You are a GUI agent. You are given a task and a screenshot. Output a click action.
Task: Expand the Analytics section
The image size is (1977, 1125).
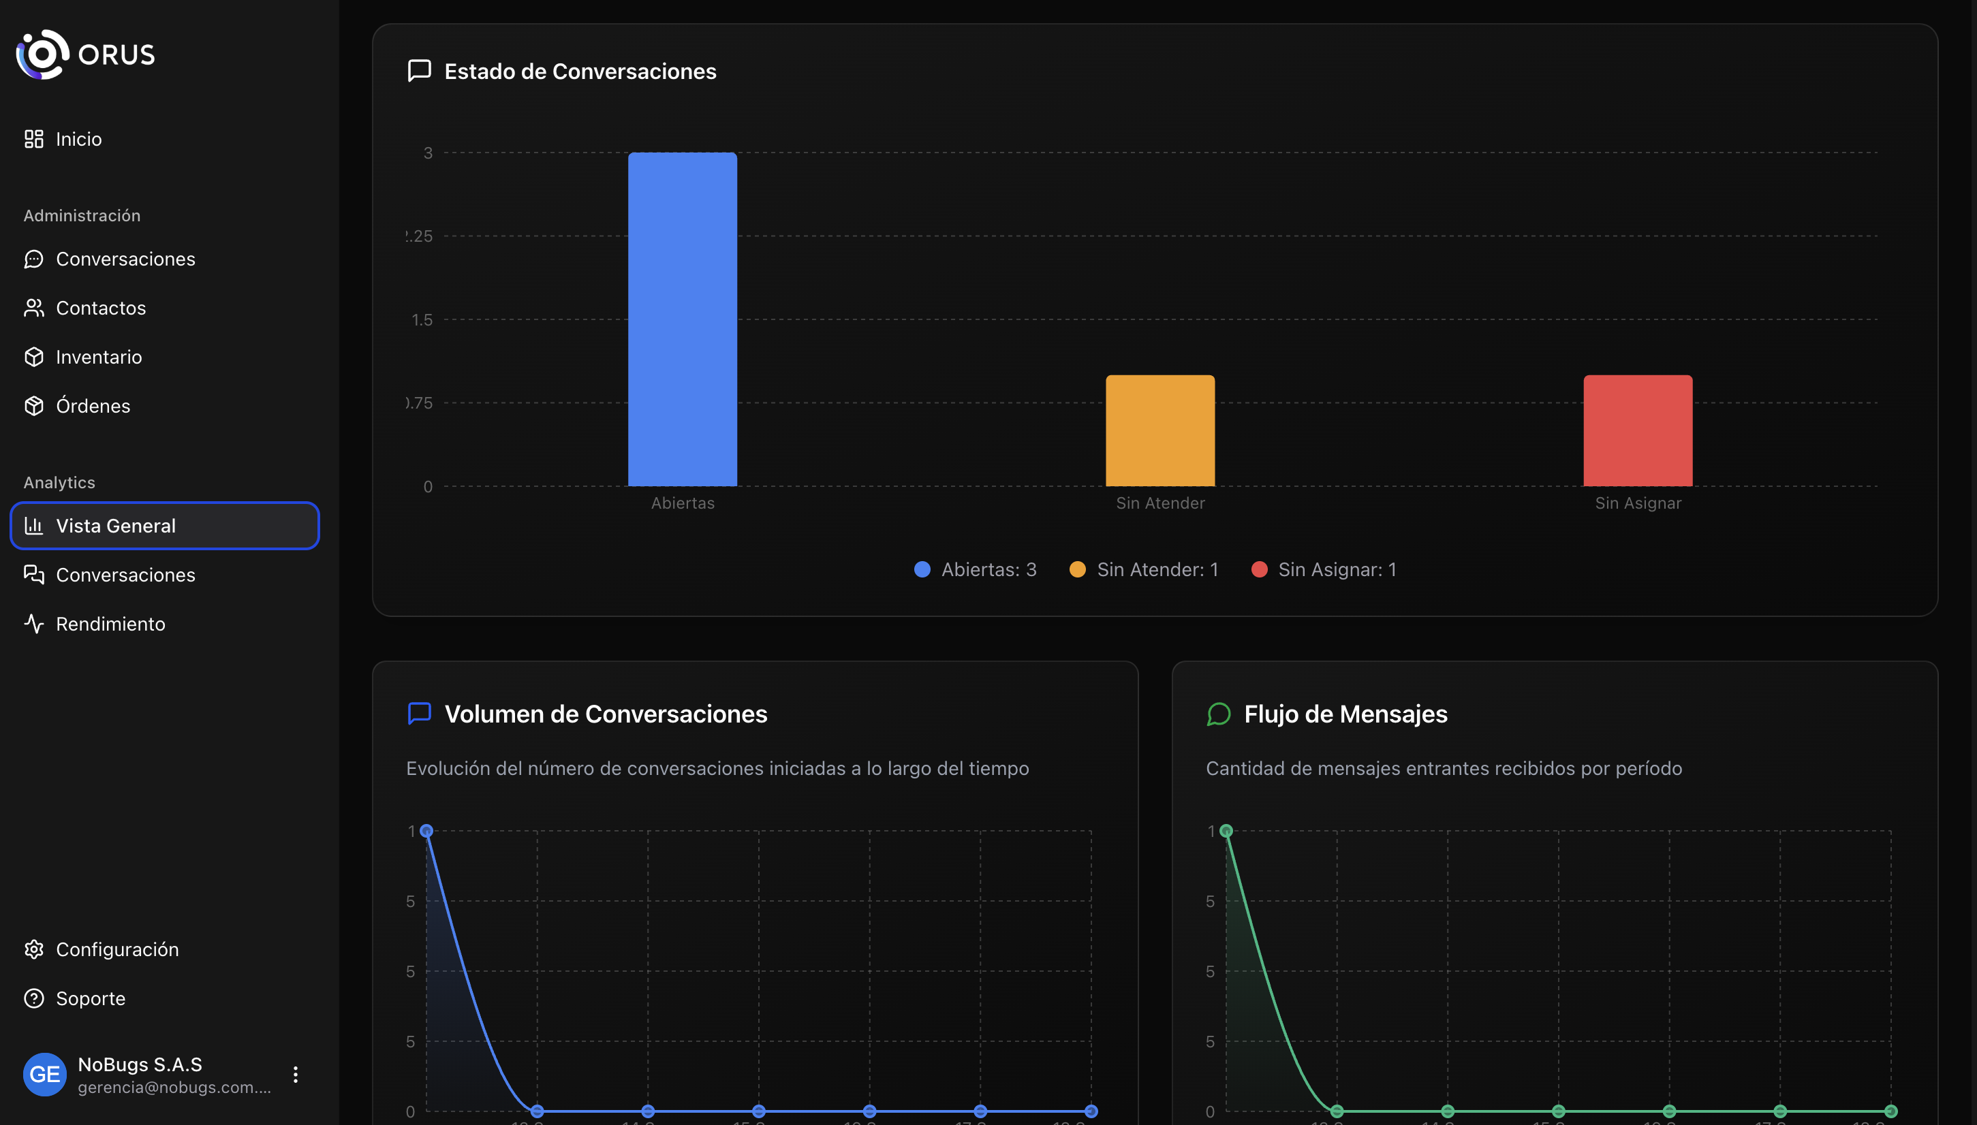tap(59, 481)
